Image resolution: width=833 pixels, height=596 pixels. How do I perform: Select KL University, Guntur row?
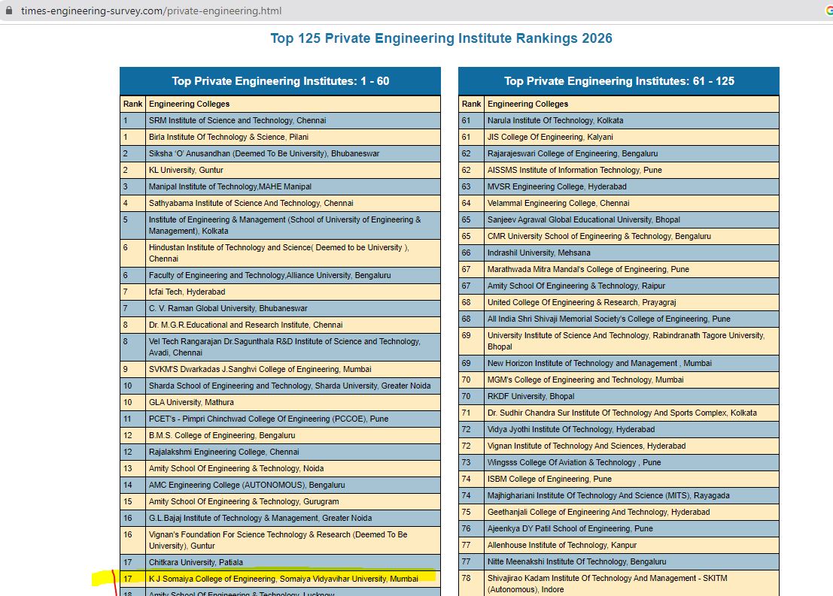tap(281, 170)
